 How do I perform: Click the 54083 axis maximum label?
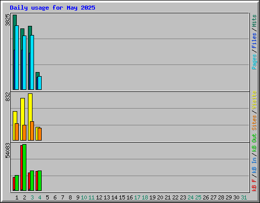pos(8,151)
